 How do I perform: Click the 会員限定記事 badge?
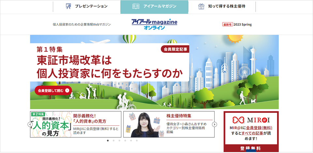pyautogui.click(x=175, y=49)
